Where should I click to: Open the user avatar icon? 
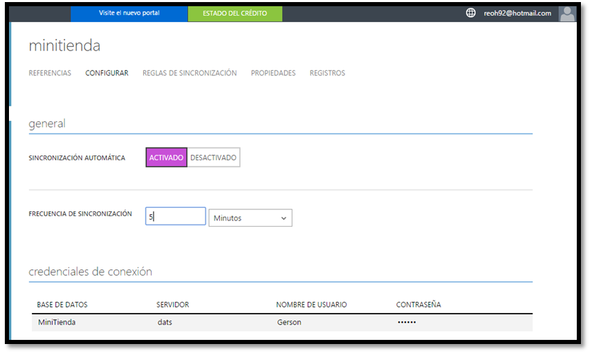click(x=567, y=14)
